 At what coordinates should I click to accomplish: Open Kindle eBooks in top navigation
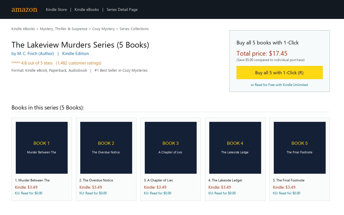coord(87,9)
